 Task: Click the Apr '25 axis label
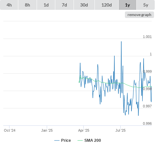[x=84, y=130]
